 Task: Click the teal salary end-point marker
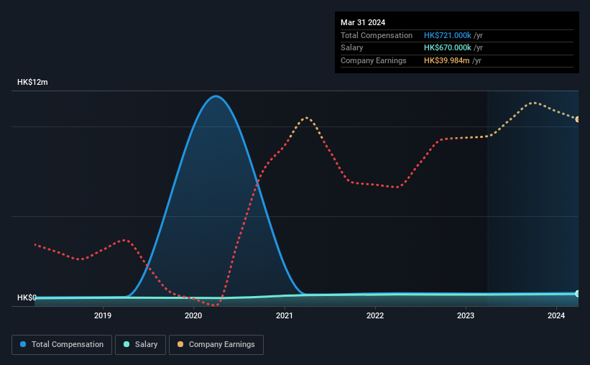(x=577, y=293)
